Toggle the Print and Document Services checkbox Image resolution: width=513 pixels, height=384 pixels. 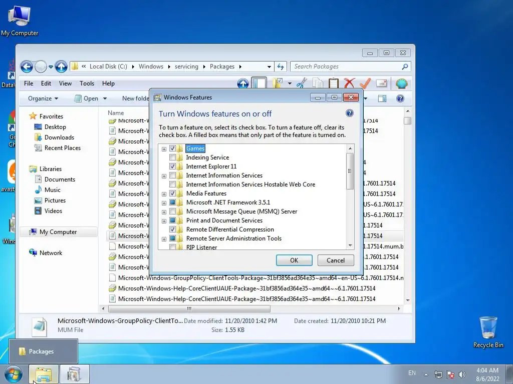pyautogui.click(x=172, y=220)
